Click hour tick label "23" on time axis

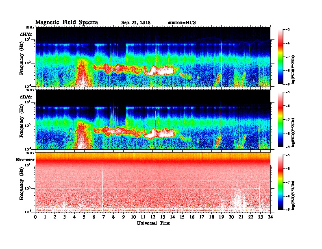click(261, 217)
